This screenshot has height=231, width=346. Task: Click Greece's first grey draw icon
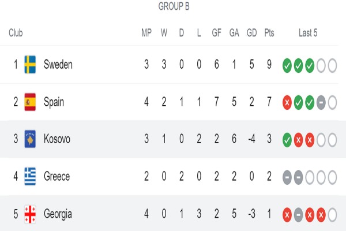pos(287,177)
